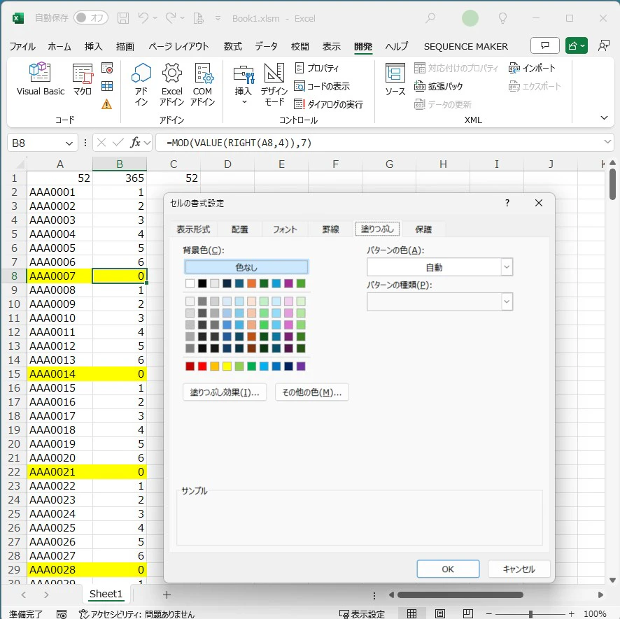
Task: Switch to Border (罫線) dialog tab
Action: coord(330,229)
